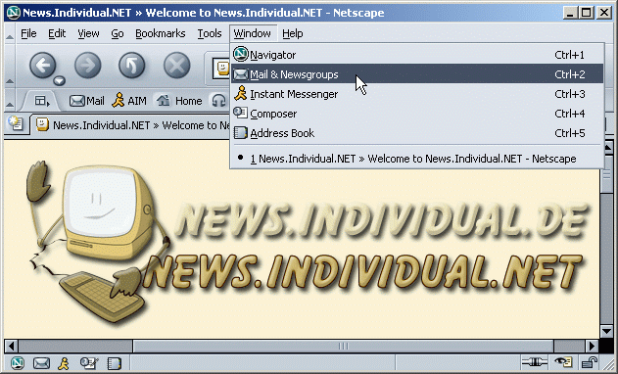Choose Composer from the Window menu
Viewport: 618px width, 374px height.
click(x=417, y=114)
